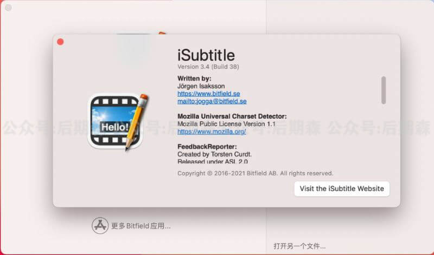This screenshot has height=255, width=434.
Task: Click the iSubtitle app icon in About dialog
Action: 118,122
